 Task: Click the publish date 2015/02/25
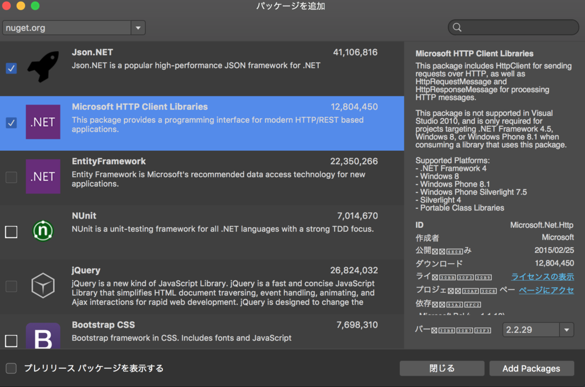point(554,250)
